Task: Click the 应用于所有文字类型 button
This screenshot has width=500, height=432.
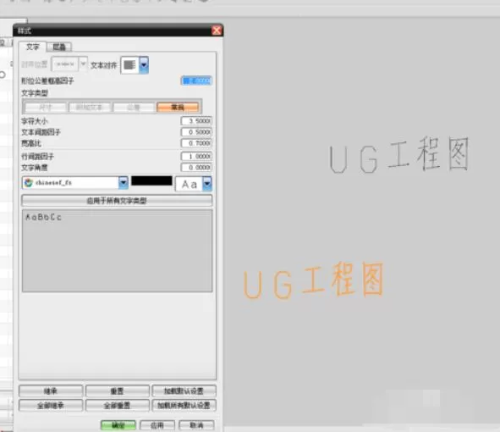Action: click(117, 201)
